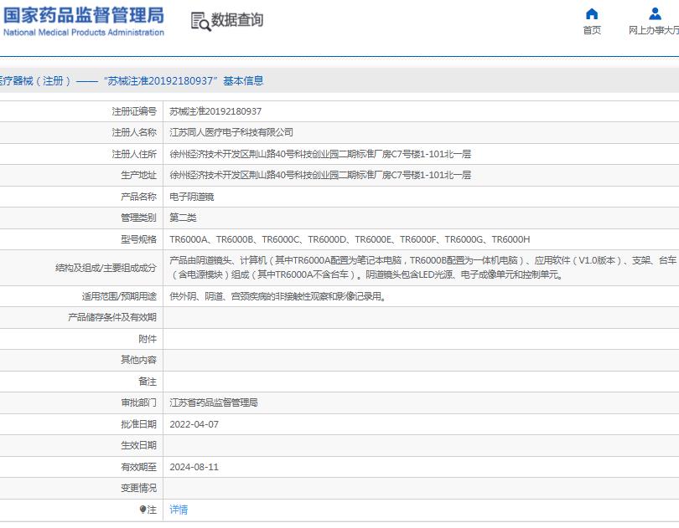Click management category value 第二类

click(x=183, y=218)
